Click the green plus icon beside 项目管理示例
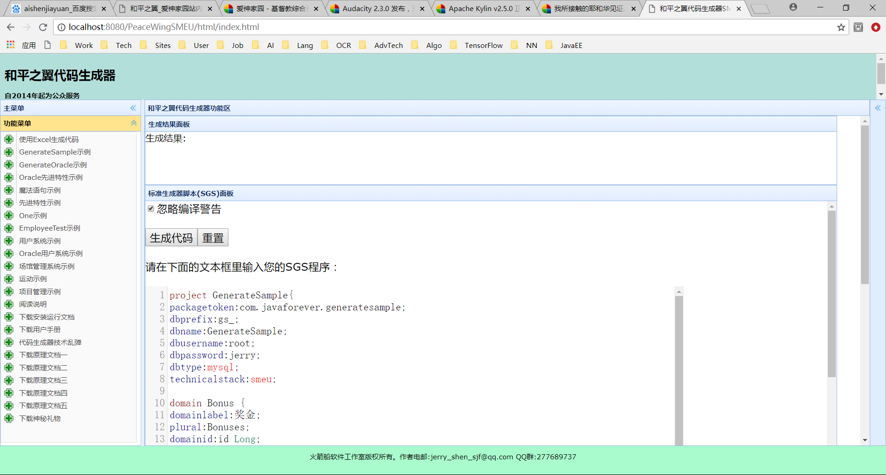The height and width of the screenshot is (475, 886). pyautogui.click(x=9, y=291)
